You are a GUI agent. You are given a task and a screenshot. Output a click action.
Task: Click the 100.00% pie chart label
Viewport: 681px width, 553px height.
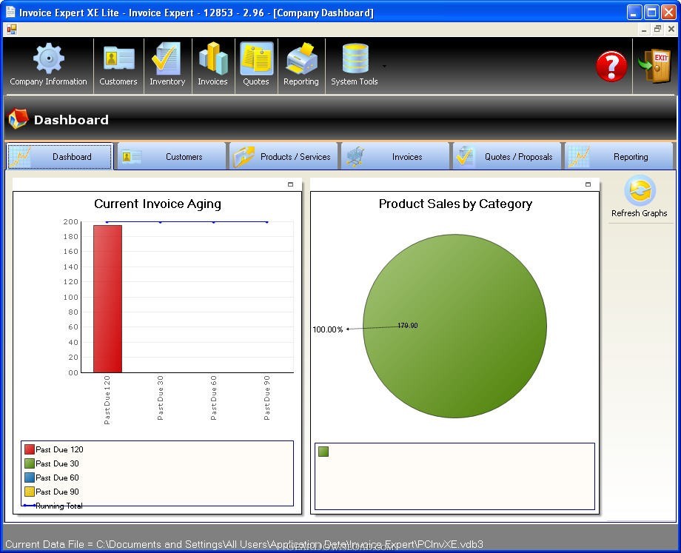click(x=328, y=329)
